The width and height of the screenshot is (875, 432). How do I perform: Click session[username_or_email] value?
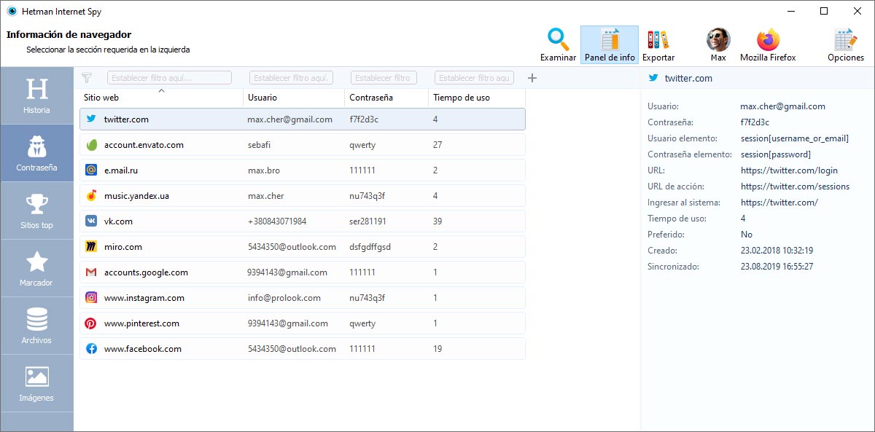[795, 138]
